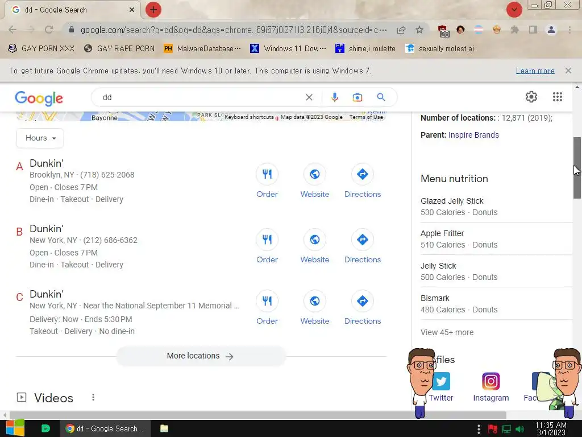Select Jelly Stick 500 Calories item
Viewport: 582px width, 437px height.
[496, 271]
